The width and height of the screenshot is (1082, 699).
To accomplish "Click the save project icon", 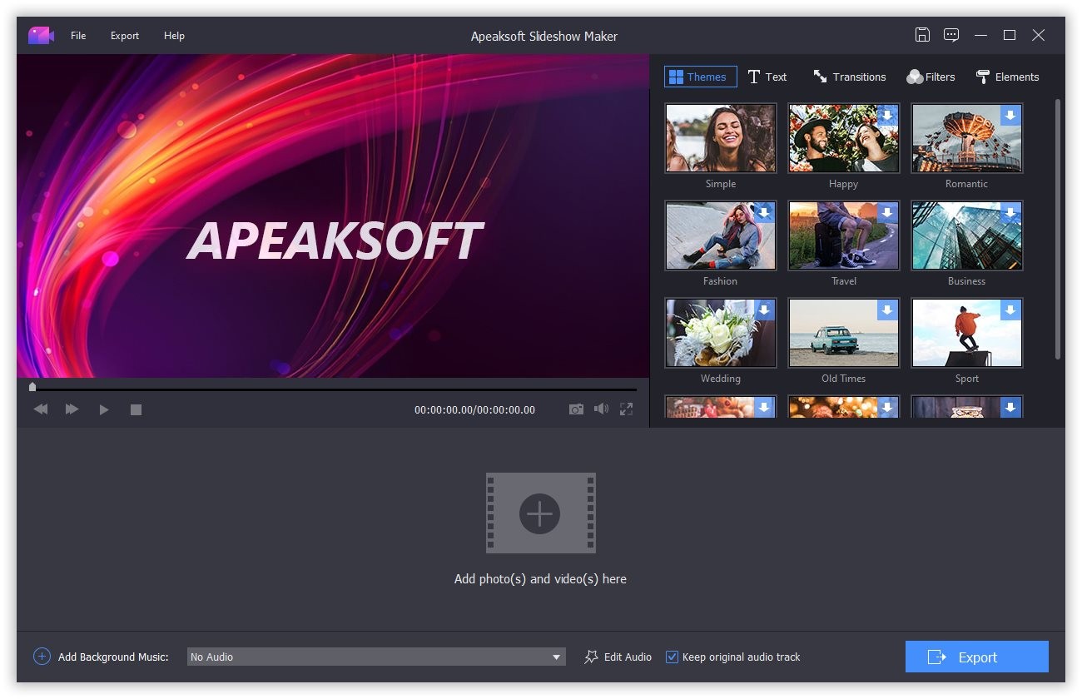I will click(x=922, y=35).
